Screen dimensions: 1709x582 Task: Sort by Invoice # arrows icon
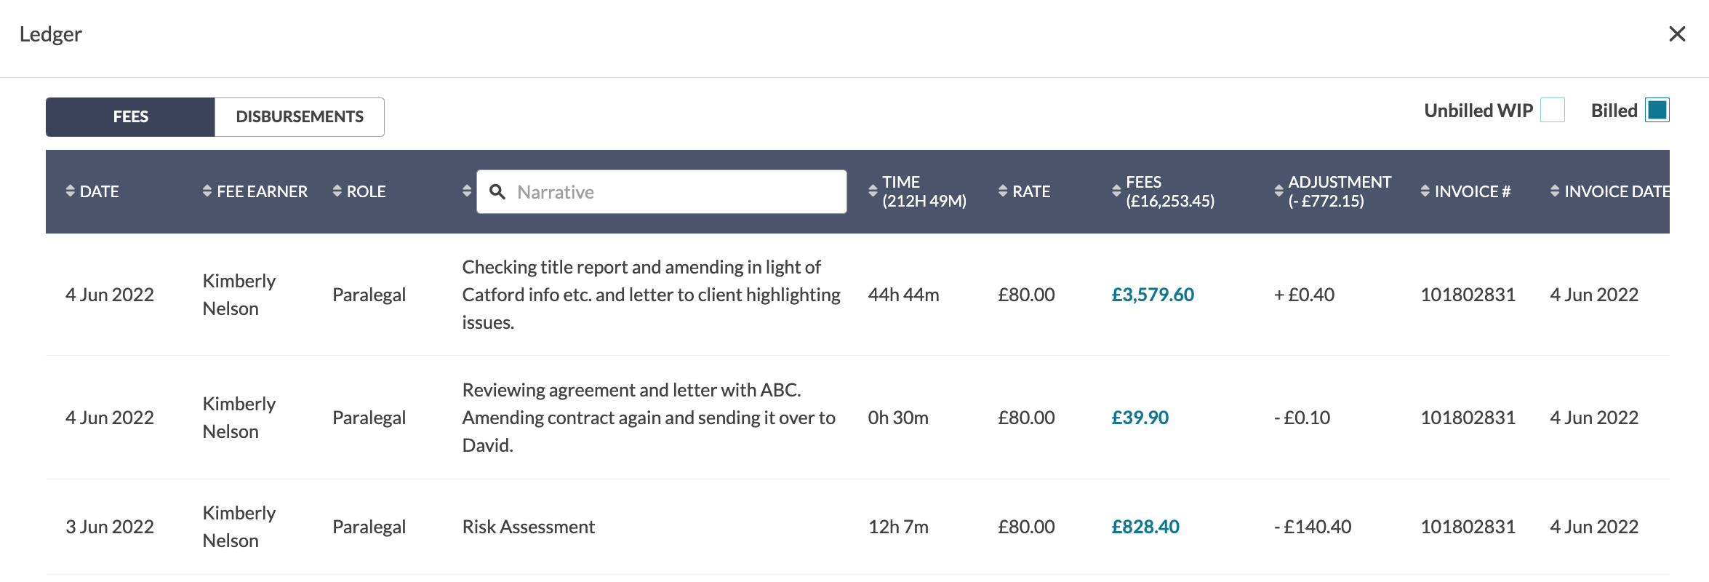tap(1425, 191)
